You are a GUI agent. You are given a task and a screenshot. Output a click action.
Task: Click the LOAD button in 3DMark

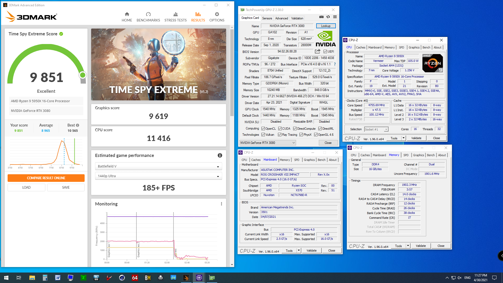pyautogui.click(x=26, y=187)
